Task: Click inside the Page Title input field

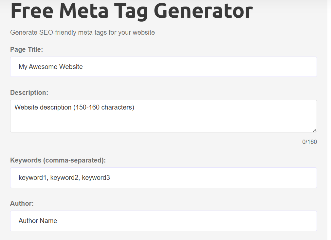Action: pyautogui.click(x=164, y=67)
